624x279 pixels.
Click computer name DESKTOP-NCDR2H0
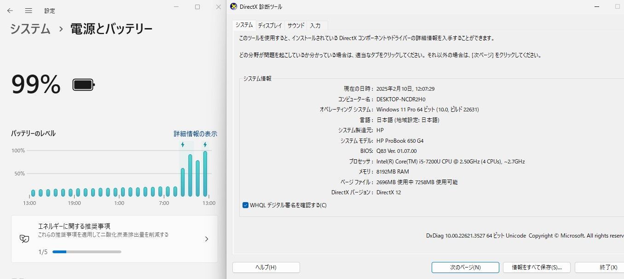(x=401, y=99)
